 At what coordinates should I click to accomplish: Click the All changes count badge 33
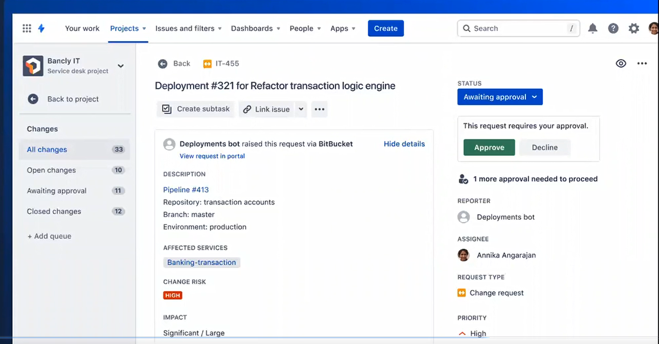pyautogui.click(x=118, y=150)
